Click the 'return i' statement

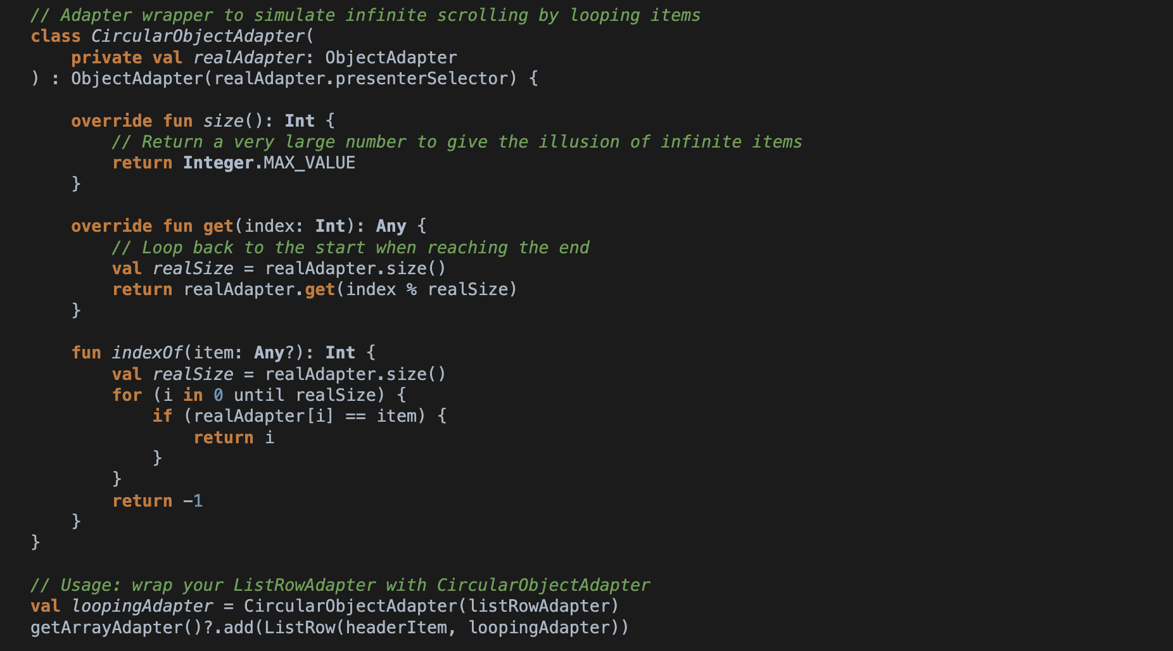[x=234, y=438]
